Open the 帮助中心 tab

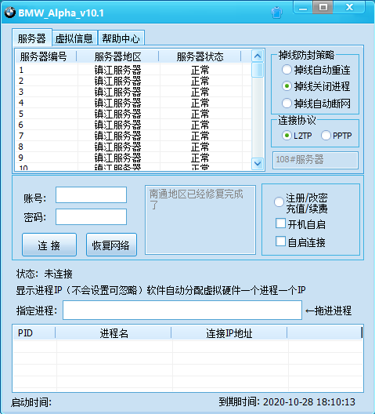pos(121,38)
